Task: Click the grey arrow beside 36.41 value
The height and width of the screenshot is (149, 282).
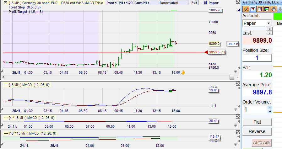Action: 239,121
